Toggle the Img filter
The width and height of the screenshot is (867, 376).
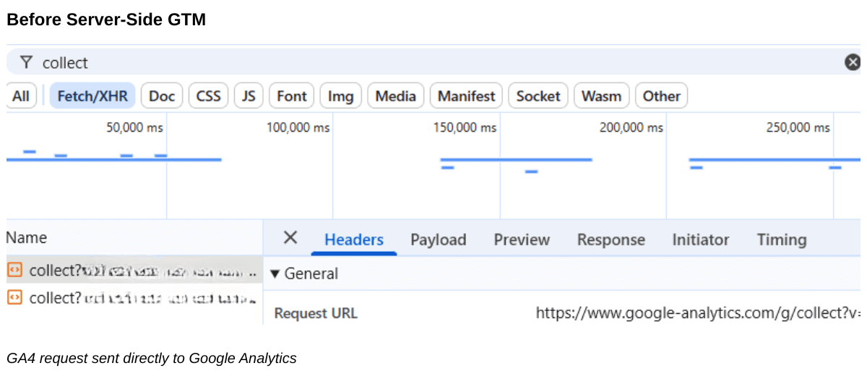point(341,96)
